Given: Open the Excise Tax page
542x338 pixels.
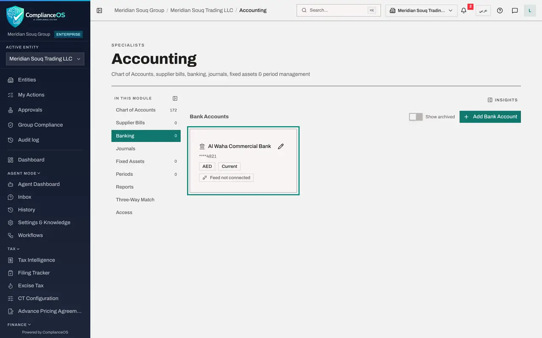Looking at the screenshot, I should [x=45, y=286].
